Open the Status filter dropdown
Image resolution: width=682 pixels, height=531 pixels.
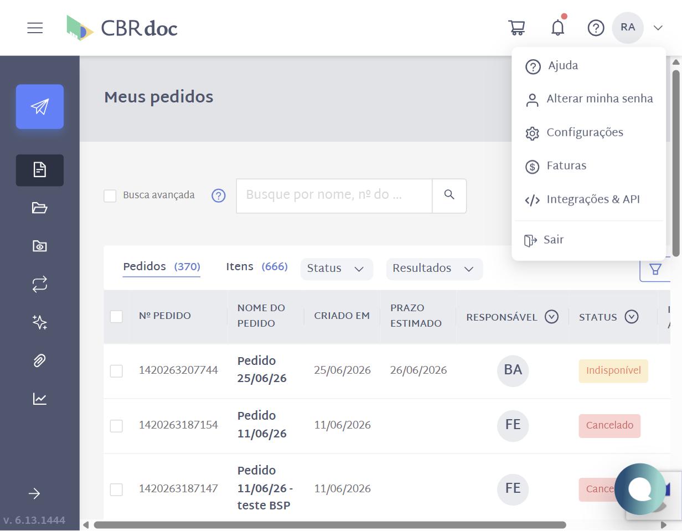337,269
